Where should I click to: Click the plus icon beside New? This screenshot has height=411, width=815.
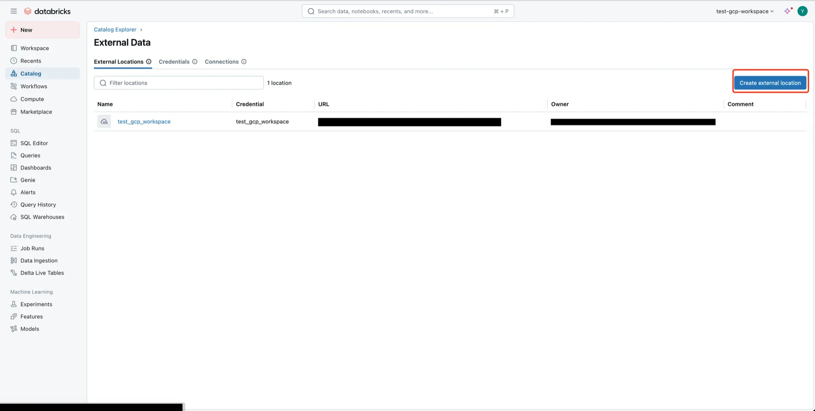(14, 30)
